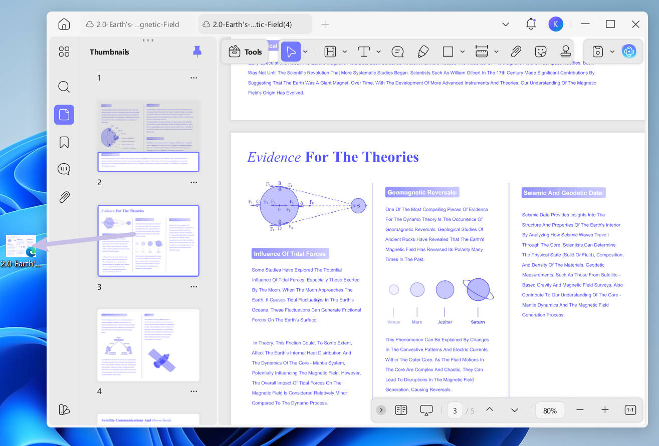This screenshot has width=659, height=446.
Task: Select the text T tool
Action: (364, 52)
